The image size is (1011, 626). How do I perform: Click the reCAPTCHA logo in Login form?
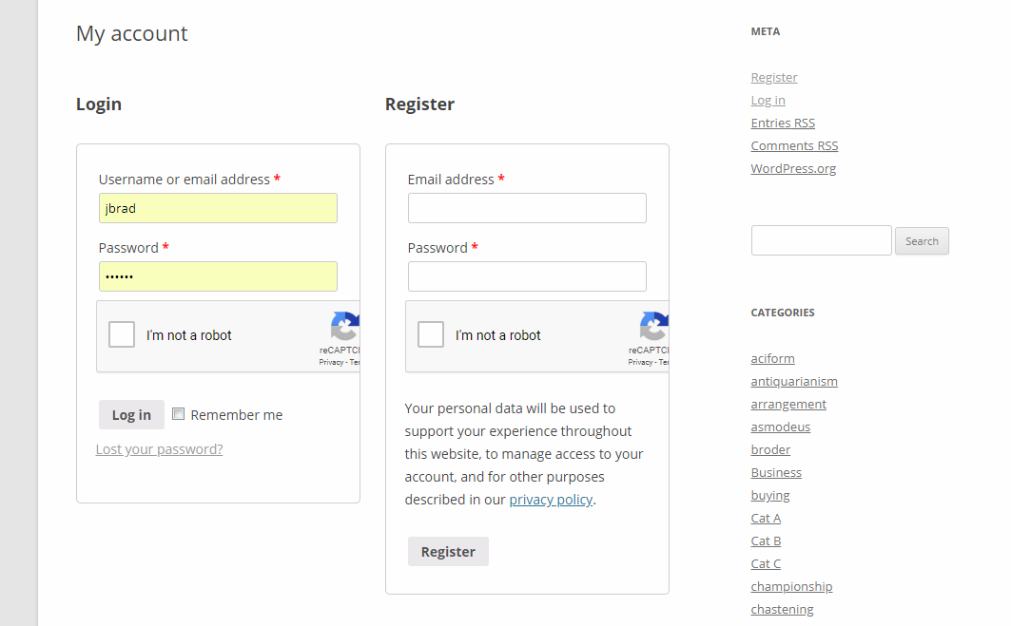tap(345, 326)
